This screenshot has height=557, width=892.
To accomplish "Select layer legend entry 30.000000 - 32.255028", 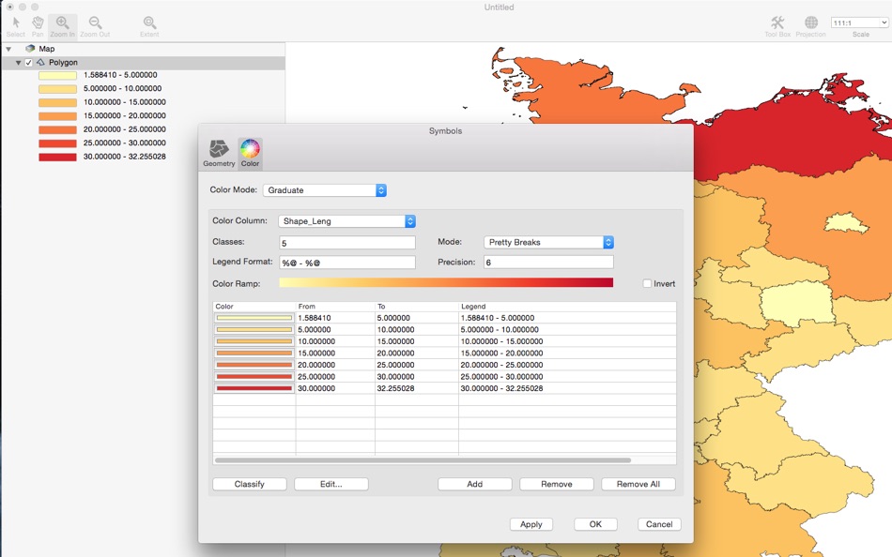I will point(125,157).
